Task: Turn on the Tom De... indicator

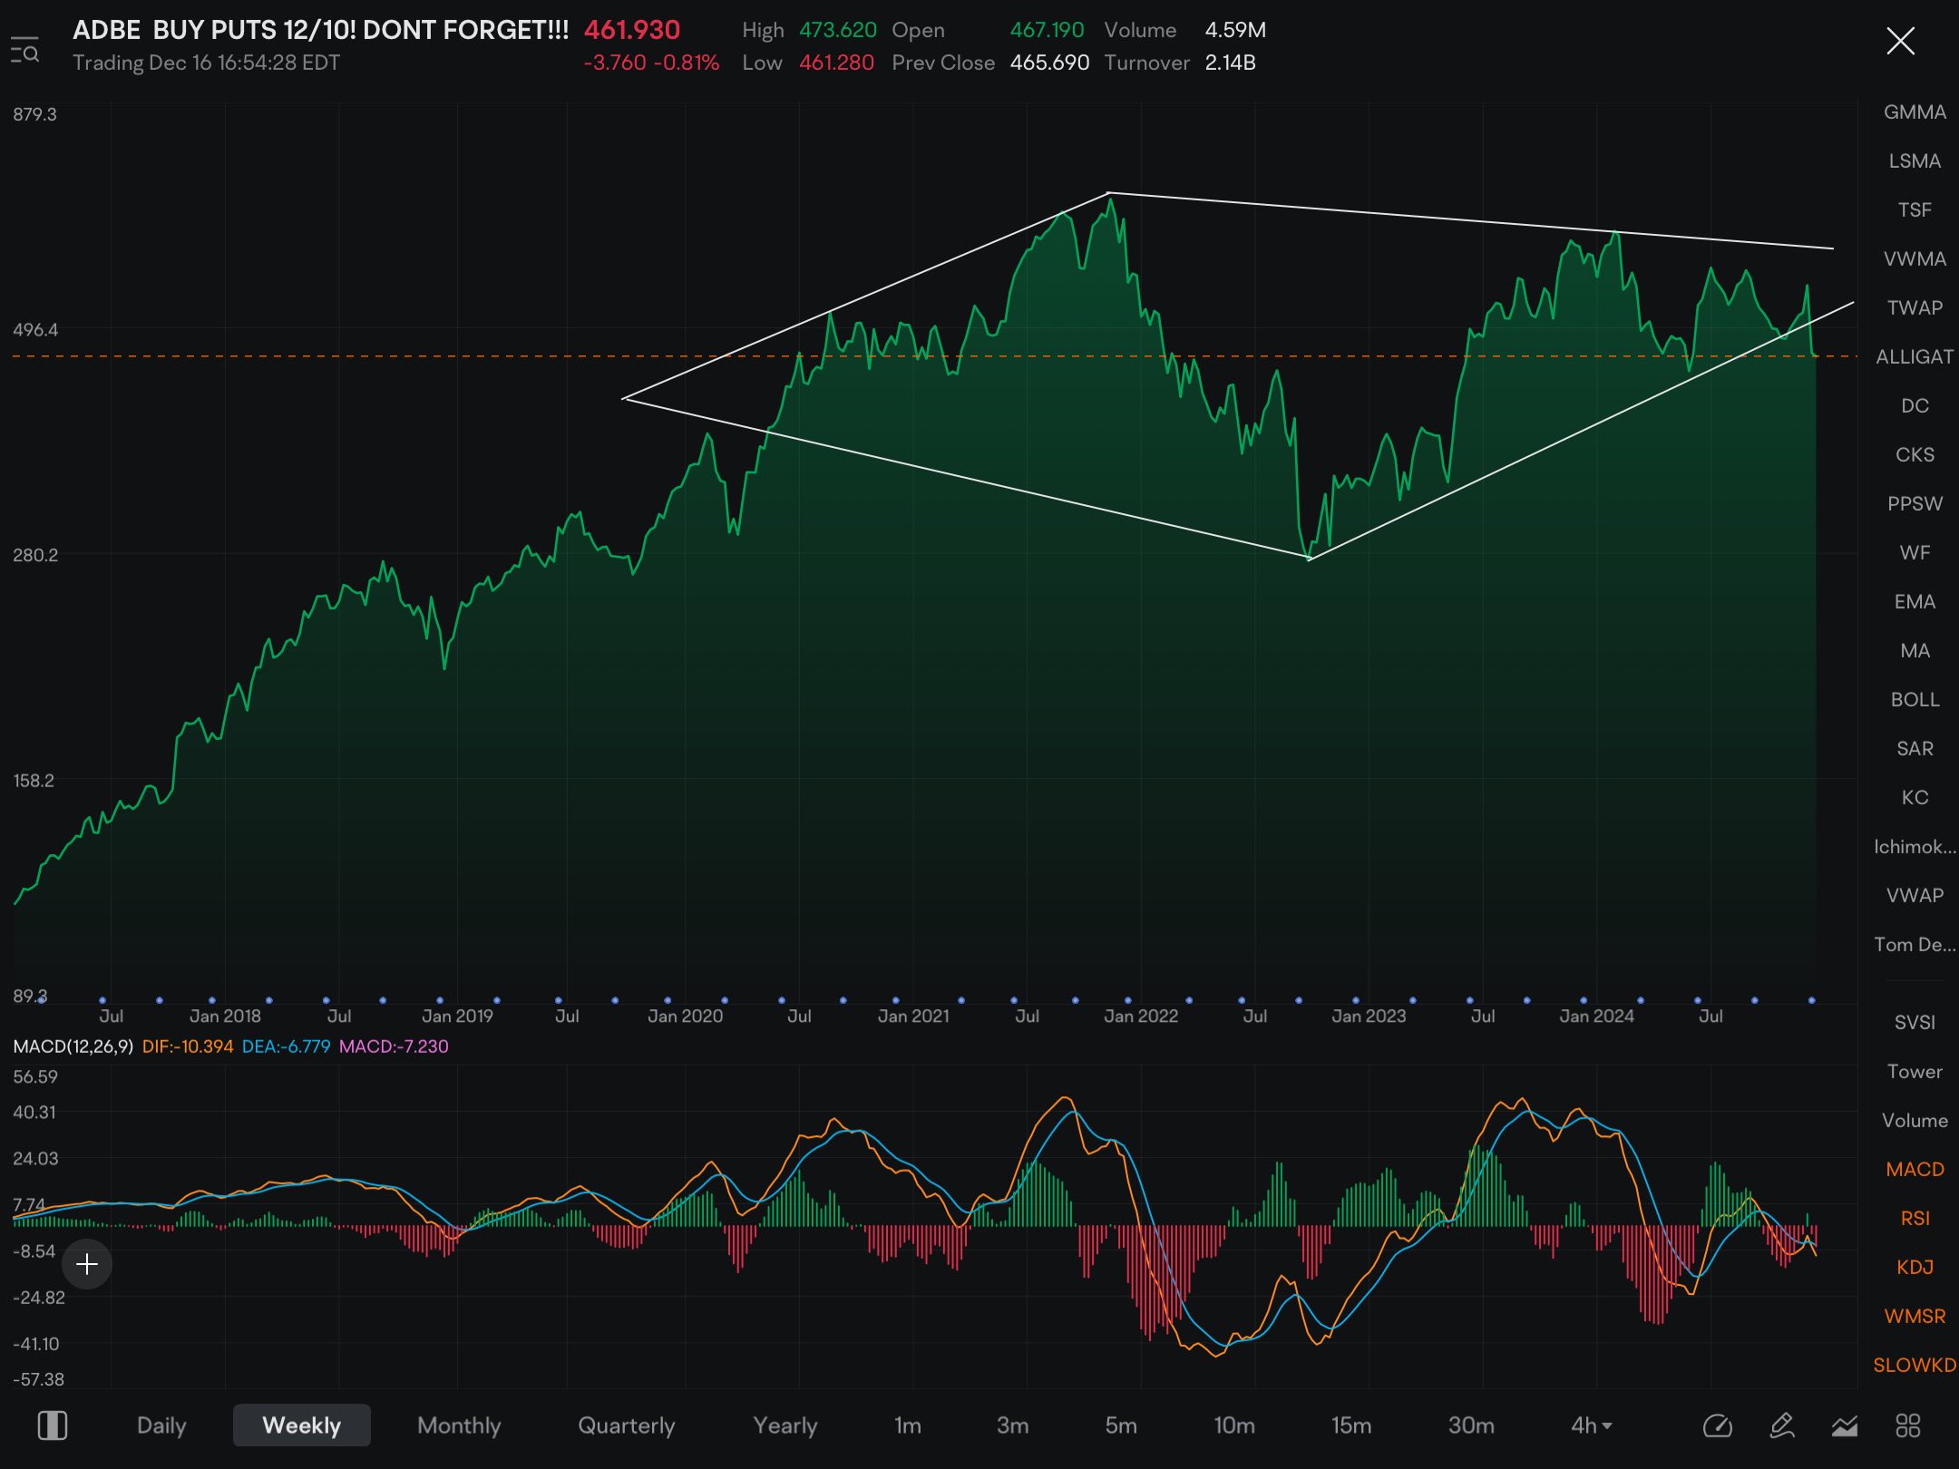Action: tap(1915, 945)
